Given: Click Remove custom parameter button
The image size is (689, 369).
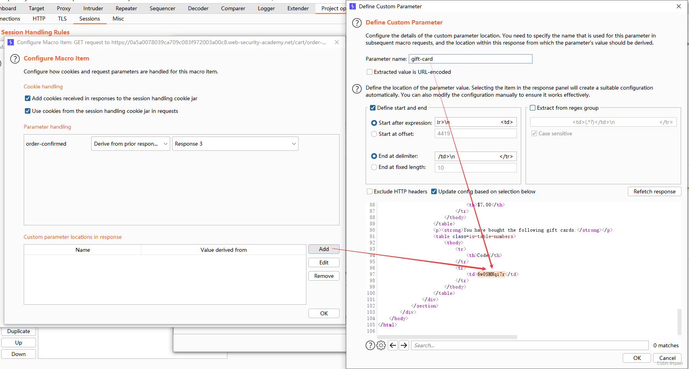Looking at the screenshot, I should [x=324, y=276].
